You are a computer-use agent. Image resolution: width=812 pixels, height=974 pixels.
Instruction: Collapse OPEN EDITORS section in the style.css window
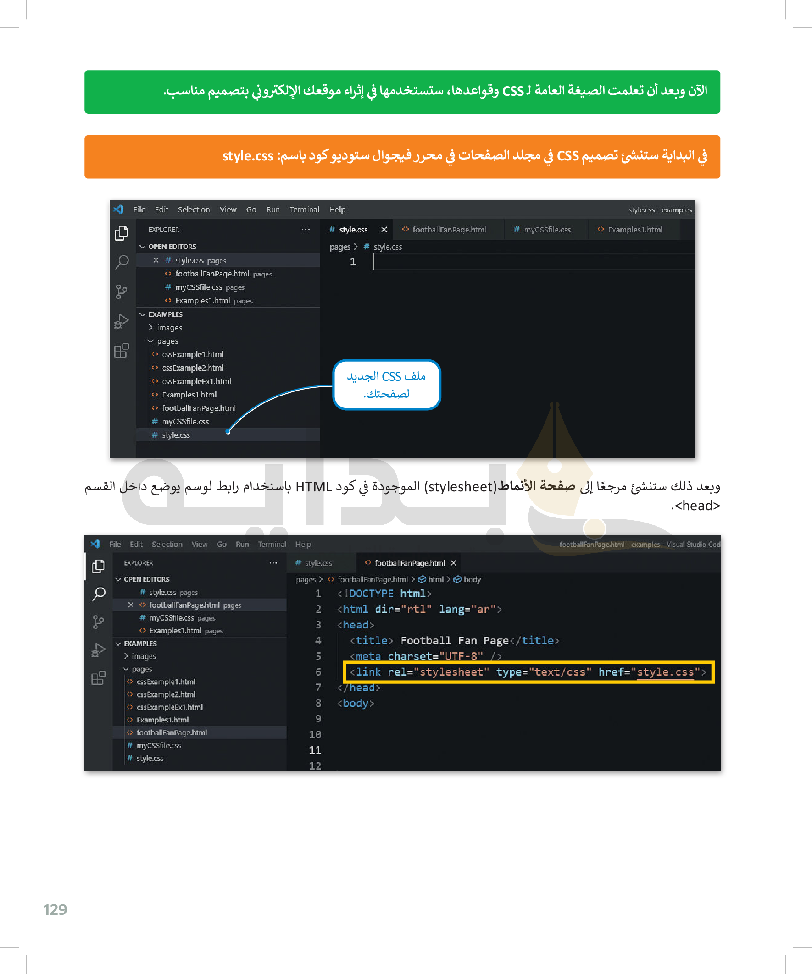[x=143, y=247]
